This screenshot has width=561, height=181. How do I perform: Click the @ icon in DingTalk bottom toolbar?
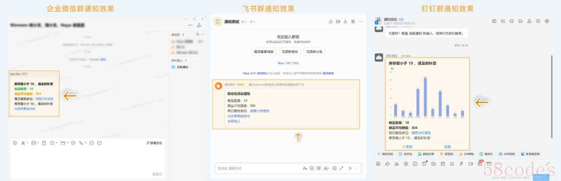click(x=406, y=164)
